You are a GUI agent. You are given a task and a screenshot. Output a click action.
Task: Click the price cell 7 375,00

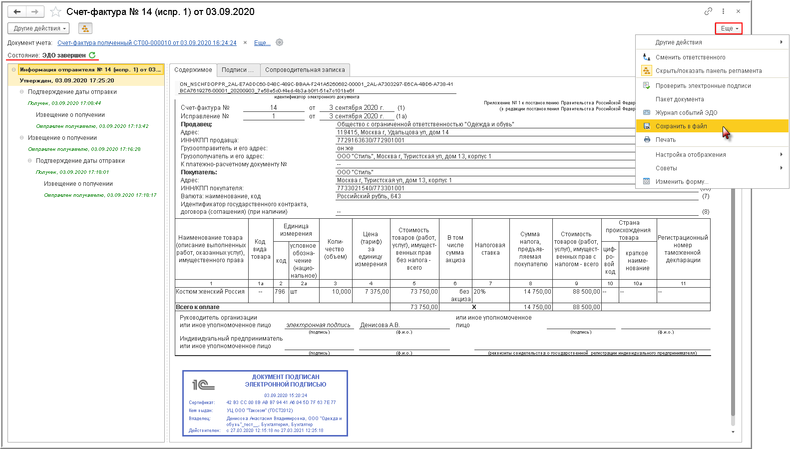(371, 295)
